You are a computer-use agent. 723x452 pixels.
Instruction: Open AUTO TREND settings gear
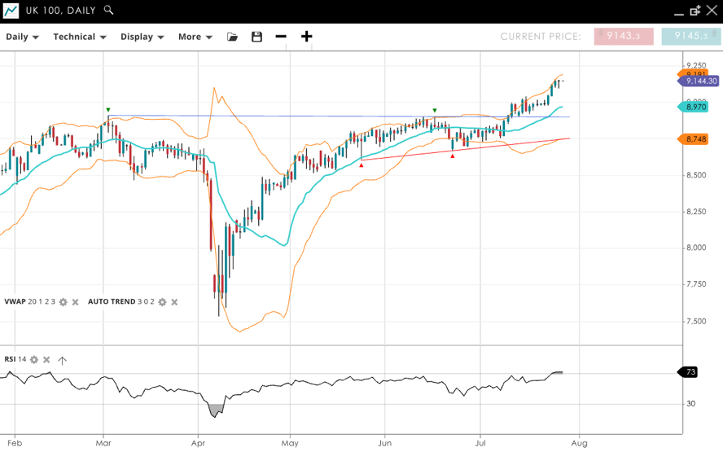(162, 302)
